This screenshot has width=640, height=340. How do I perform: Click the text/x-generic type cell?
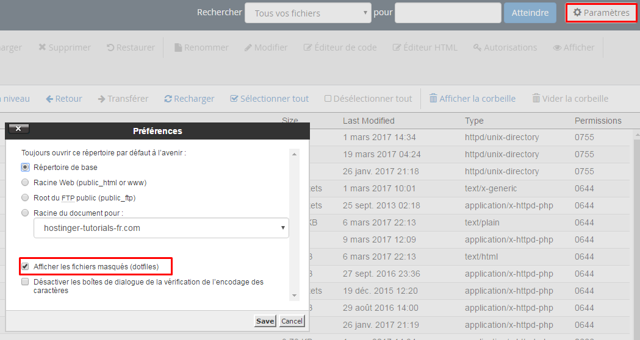(491, 188)
